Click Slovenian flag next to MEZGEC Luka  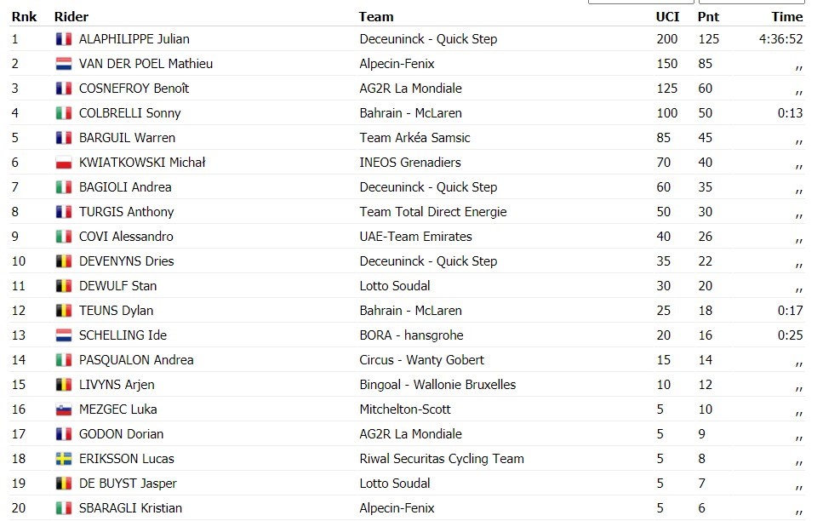[64, 409]
